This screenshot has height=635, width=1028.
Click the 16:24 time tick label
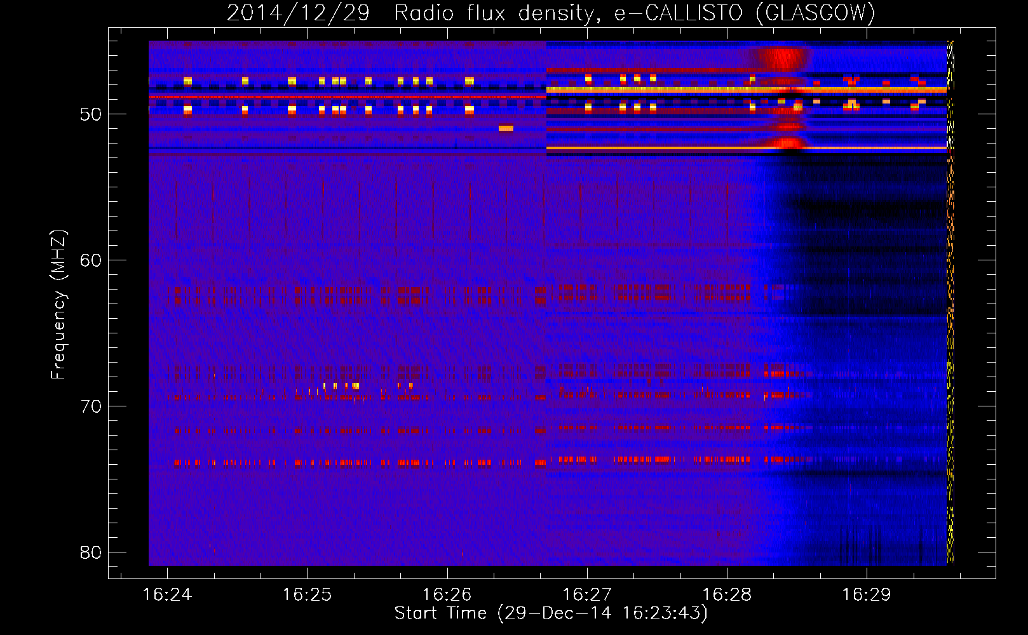click(x=167, y=595)
